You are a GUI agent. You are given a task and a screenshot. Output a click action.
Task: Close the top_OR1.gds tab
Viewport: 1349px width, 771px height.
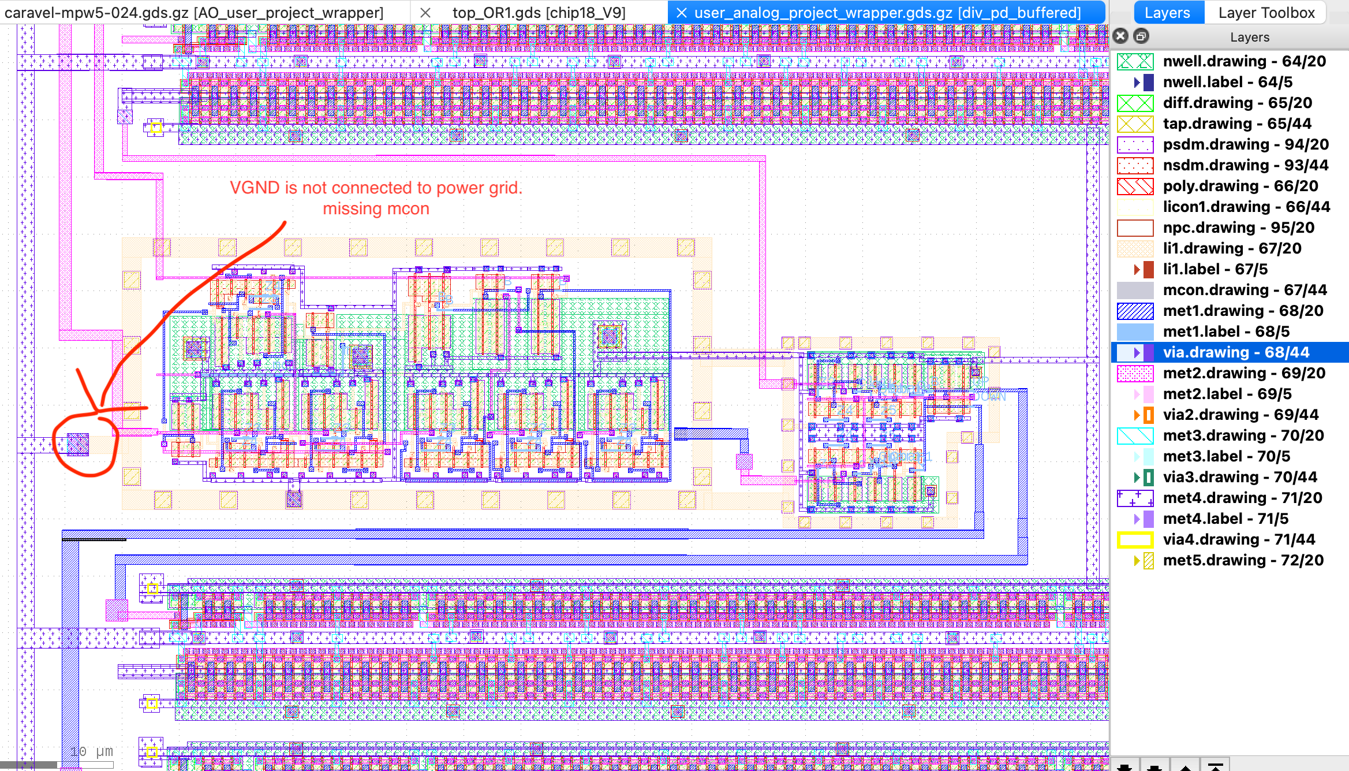pyautogui.click(x=425, y=13)
